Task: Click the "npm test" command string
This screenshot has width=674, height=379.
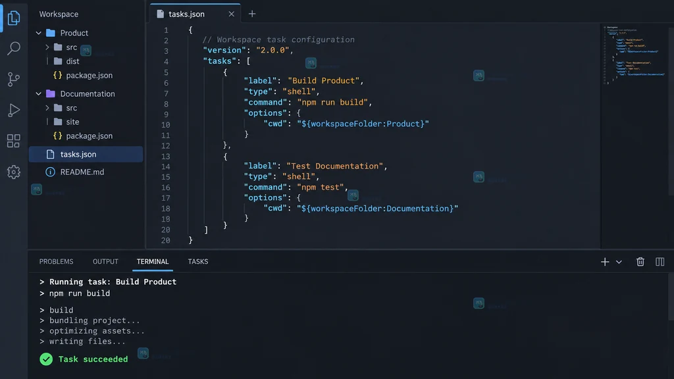Action: coord(321,188)
